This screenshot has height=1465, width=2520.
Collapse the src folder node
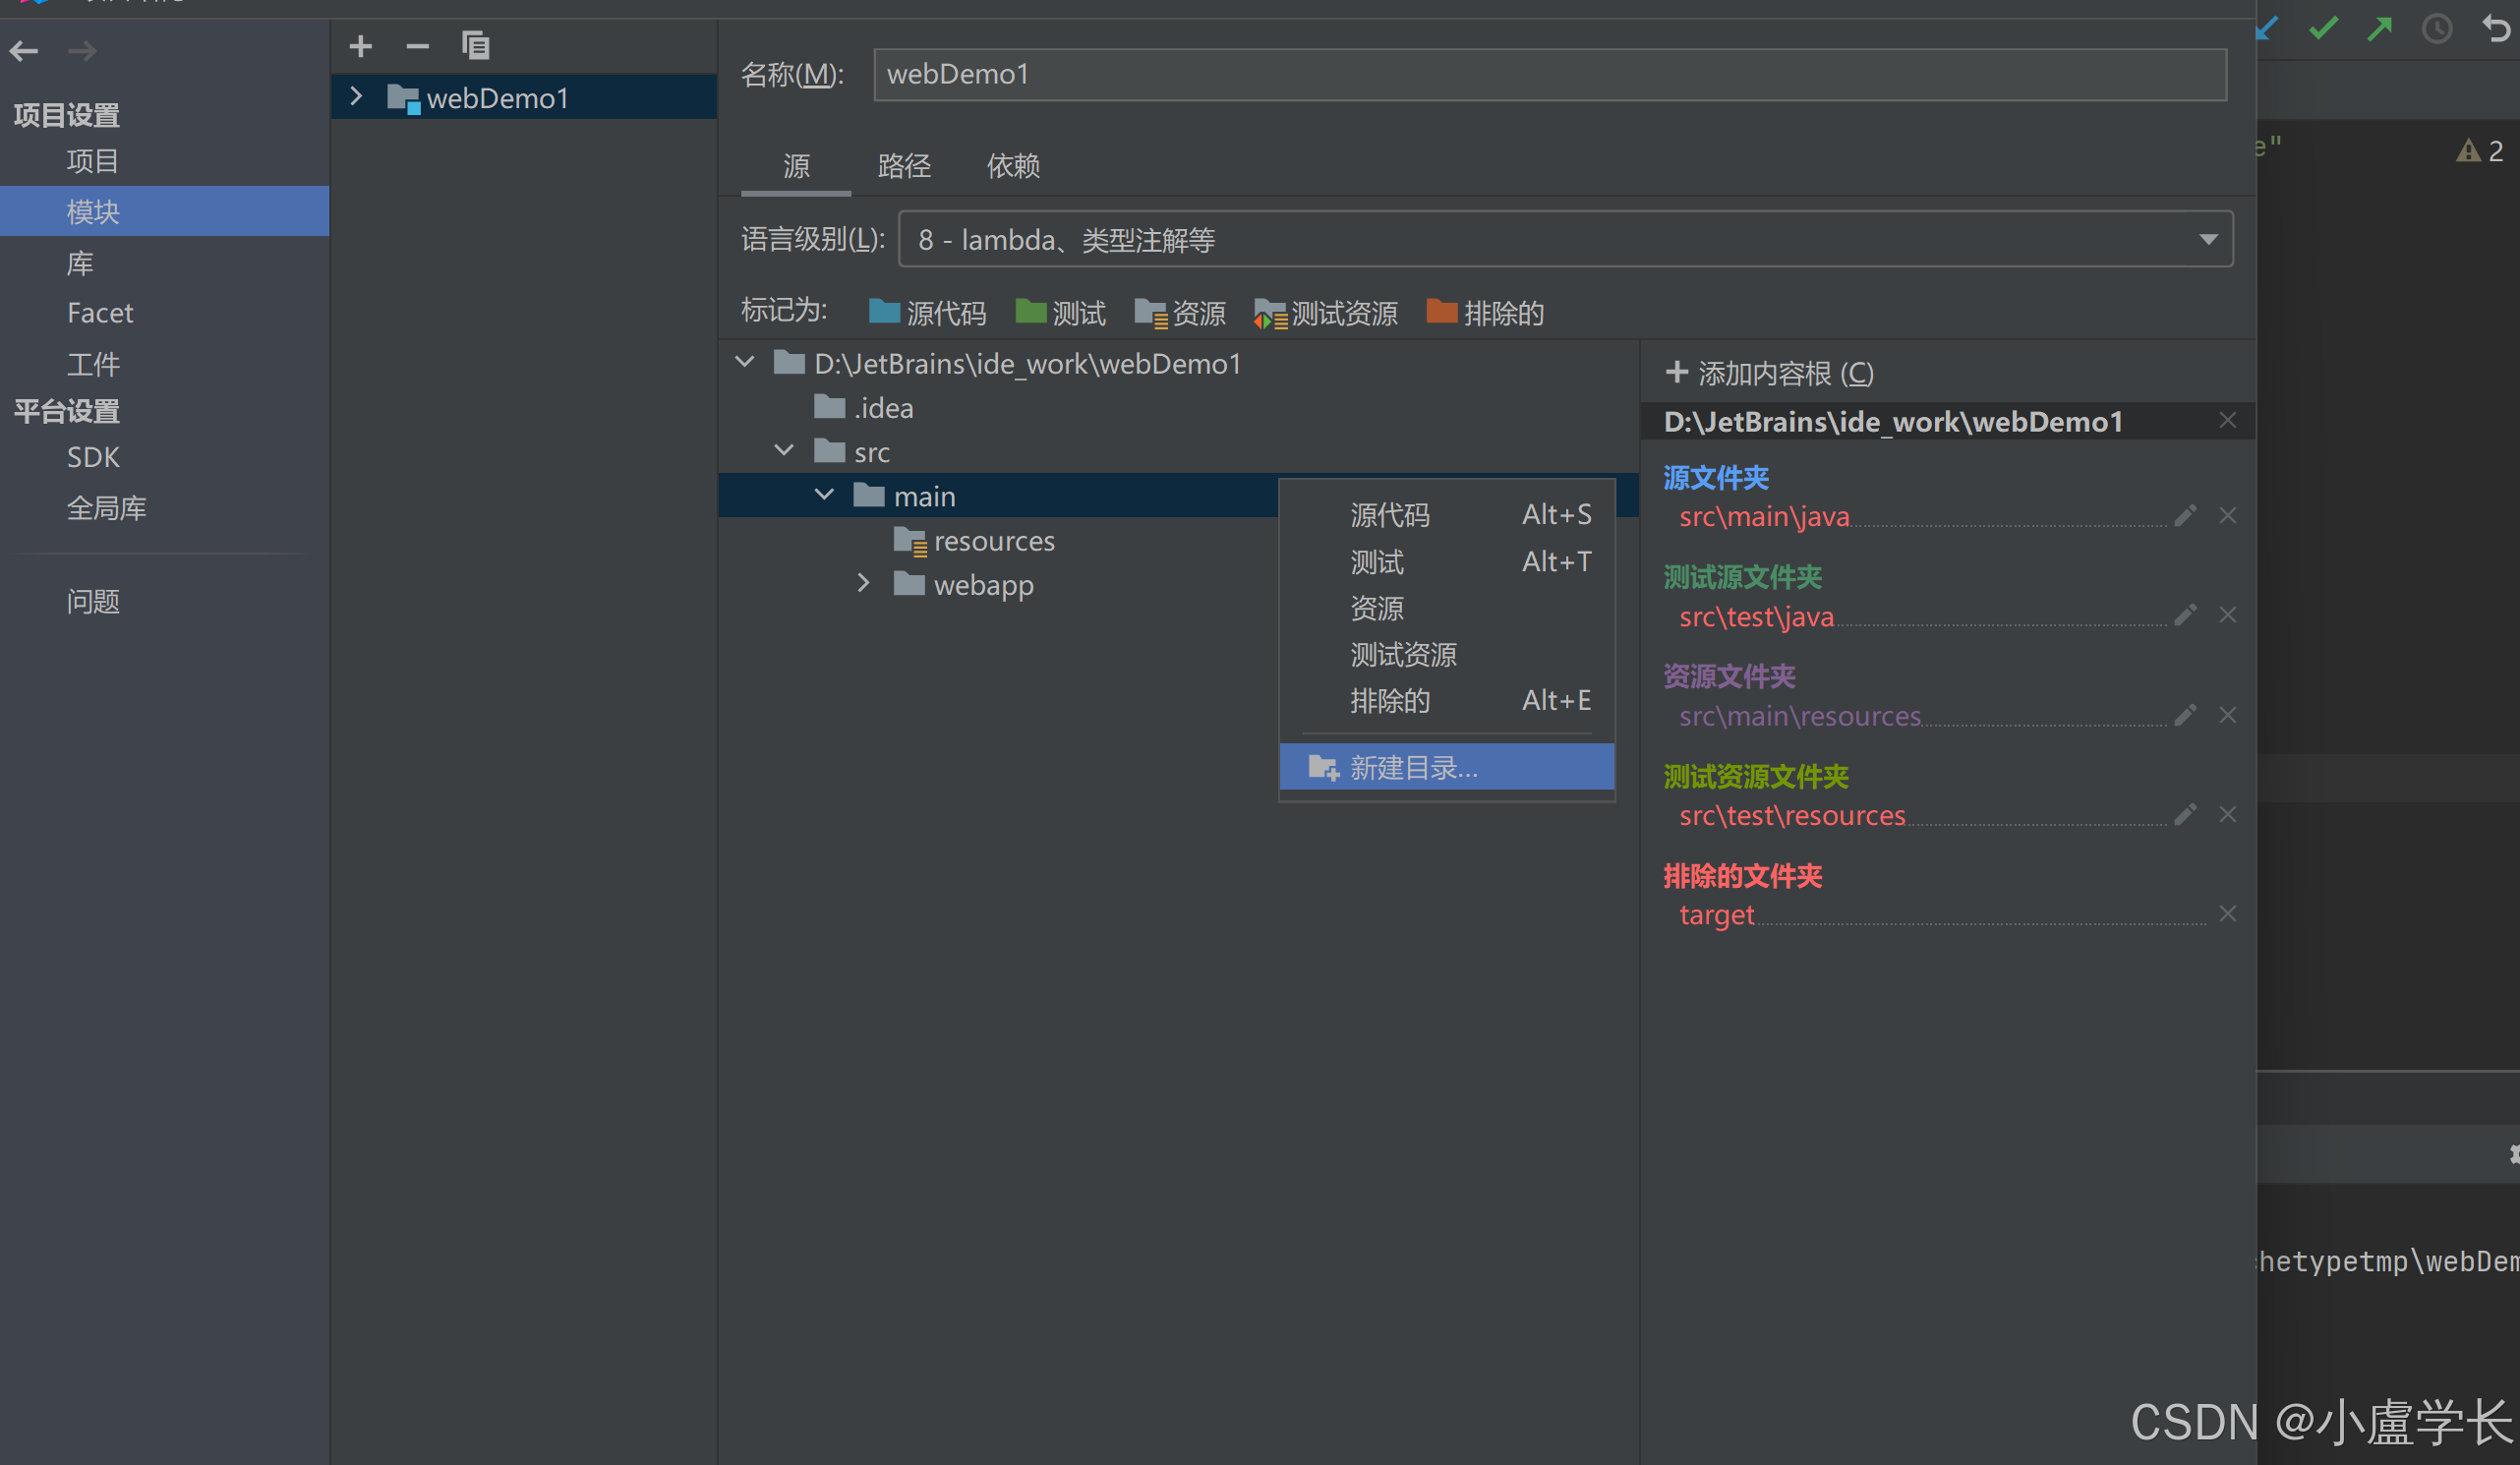coord(784,452)
